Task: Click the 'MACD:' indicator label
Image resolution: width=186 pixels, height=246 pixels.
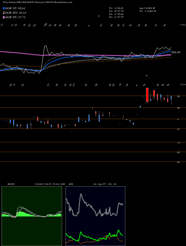Action: pos(11,184)
